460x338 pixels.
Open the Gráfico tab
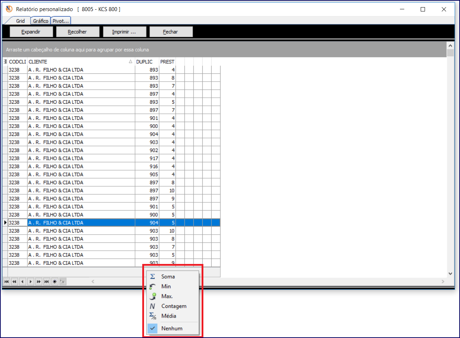coord(41,21)
